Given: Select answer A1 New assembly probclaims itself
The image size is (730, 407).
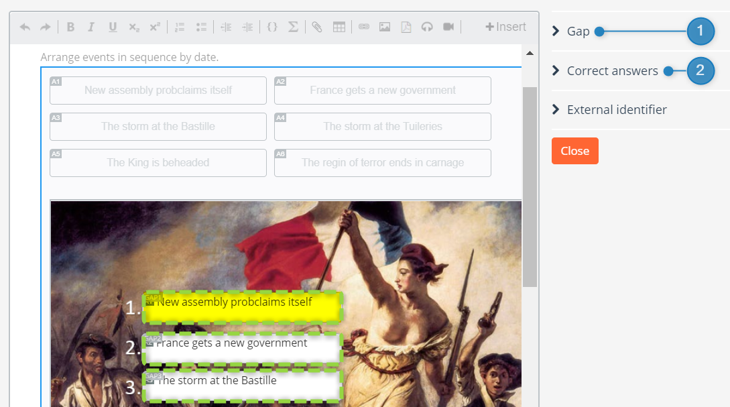Looking at the screenshot, I should 158,91.
